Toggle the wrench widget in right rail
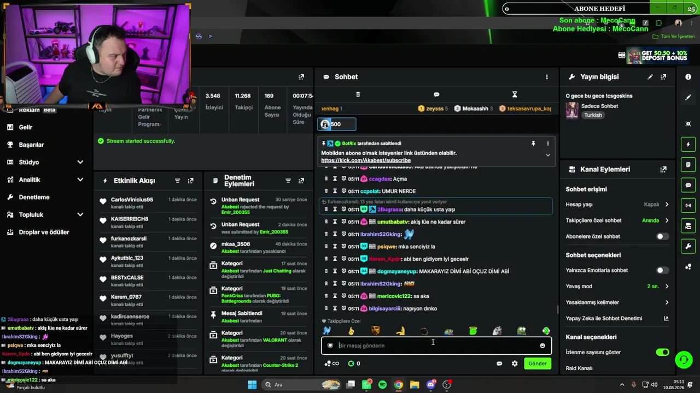 [688, 246]
